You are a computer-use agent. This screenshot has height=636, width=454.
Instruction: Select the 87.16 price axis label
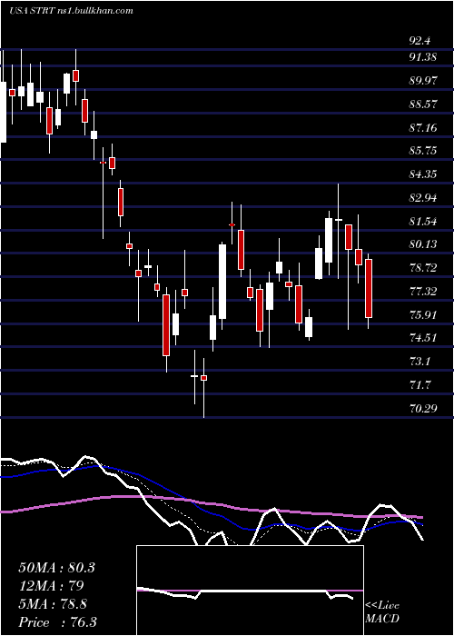(423, 128)
